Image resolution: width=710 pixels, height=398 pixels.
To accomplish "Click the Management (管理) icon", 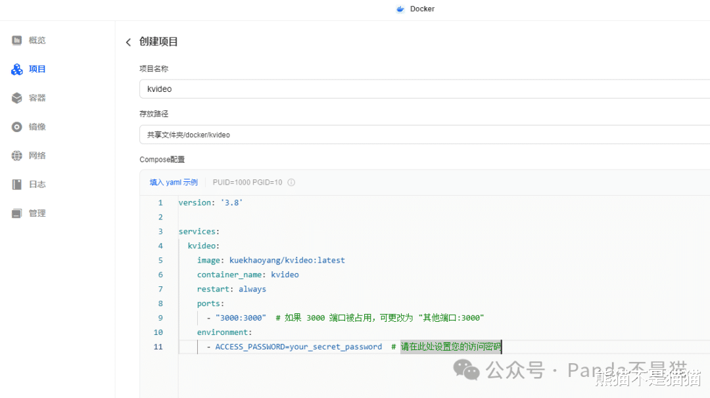I will click(x=16, y=213).
